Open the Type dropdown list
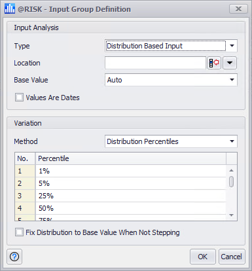The height and width of the screenshot is (271, 252). click(232, 46)
